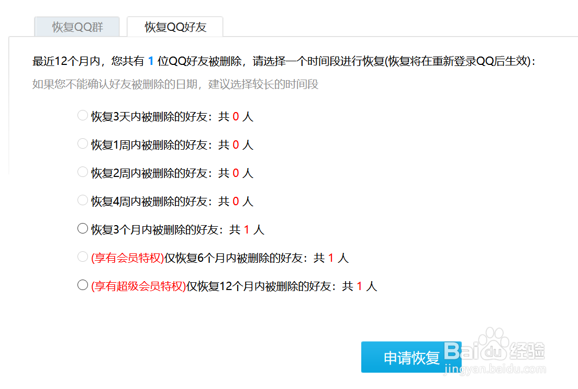Click the red 0 count in 3天内 row
The height and width of the screenshot is (389, 578).
click(x=236, y=117)
